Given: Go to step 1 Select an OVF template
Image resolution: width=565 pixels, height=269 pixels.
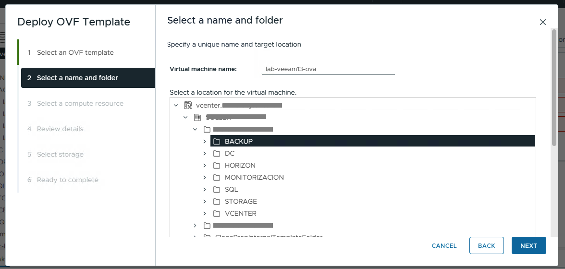Looking at the screenshot, I should pyautogui.click(x=88, y=52).
